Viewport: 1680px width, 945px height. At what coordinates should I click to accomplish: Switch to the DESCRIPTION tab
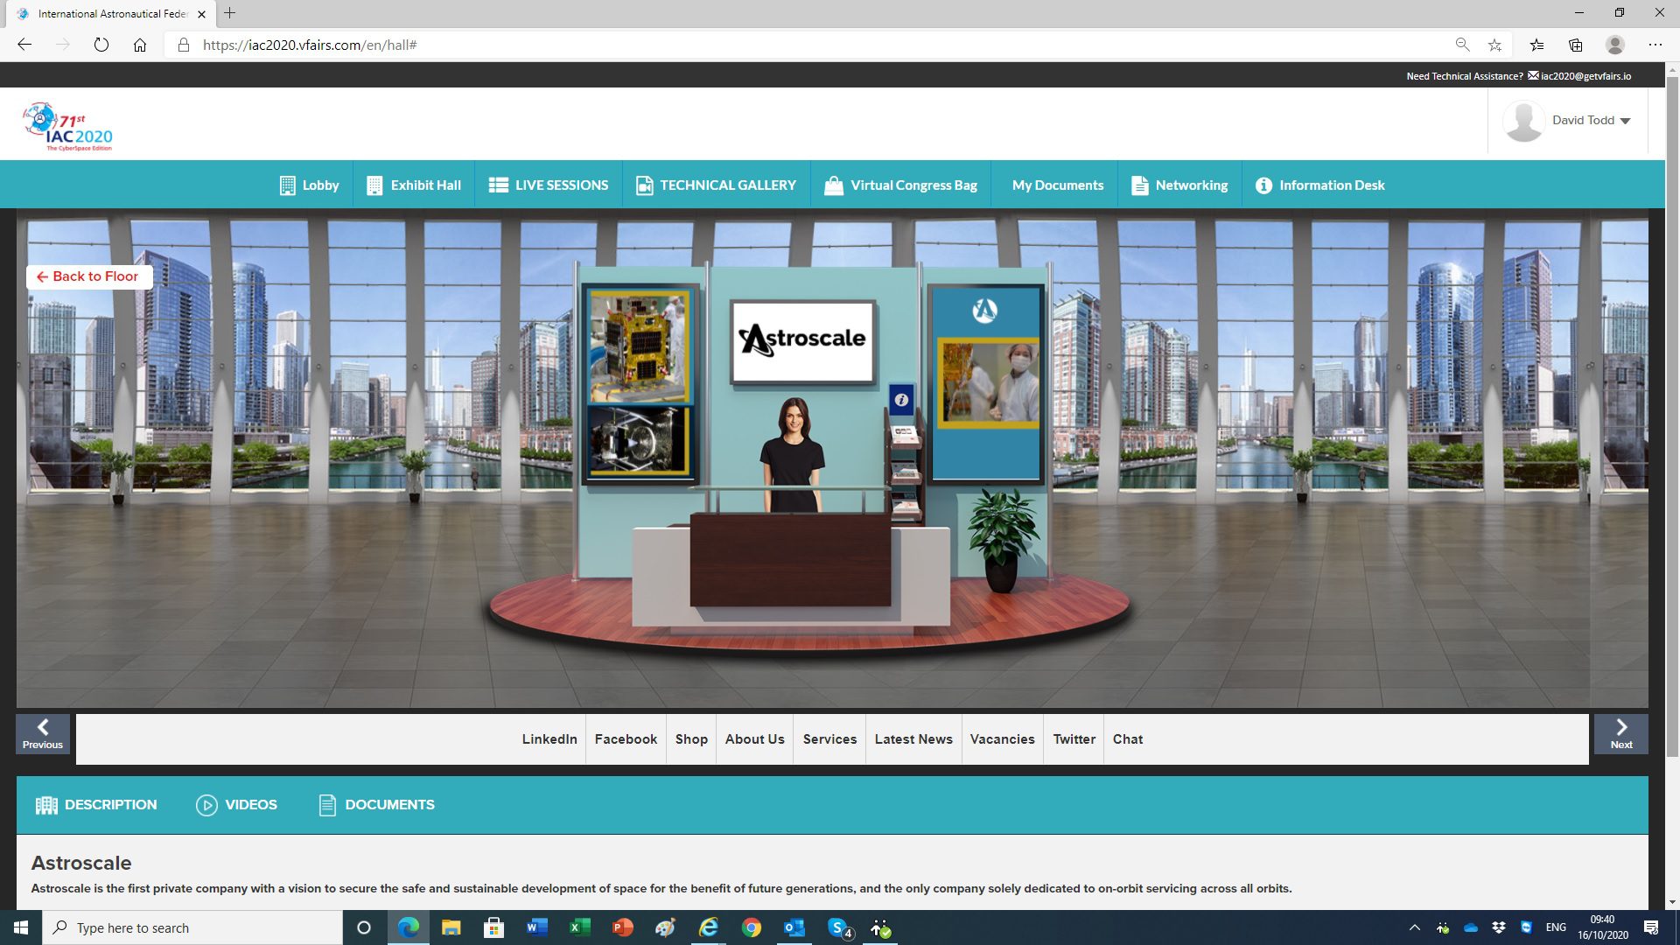pos(96,805)
